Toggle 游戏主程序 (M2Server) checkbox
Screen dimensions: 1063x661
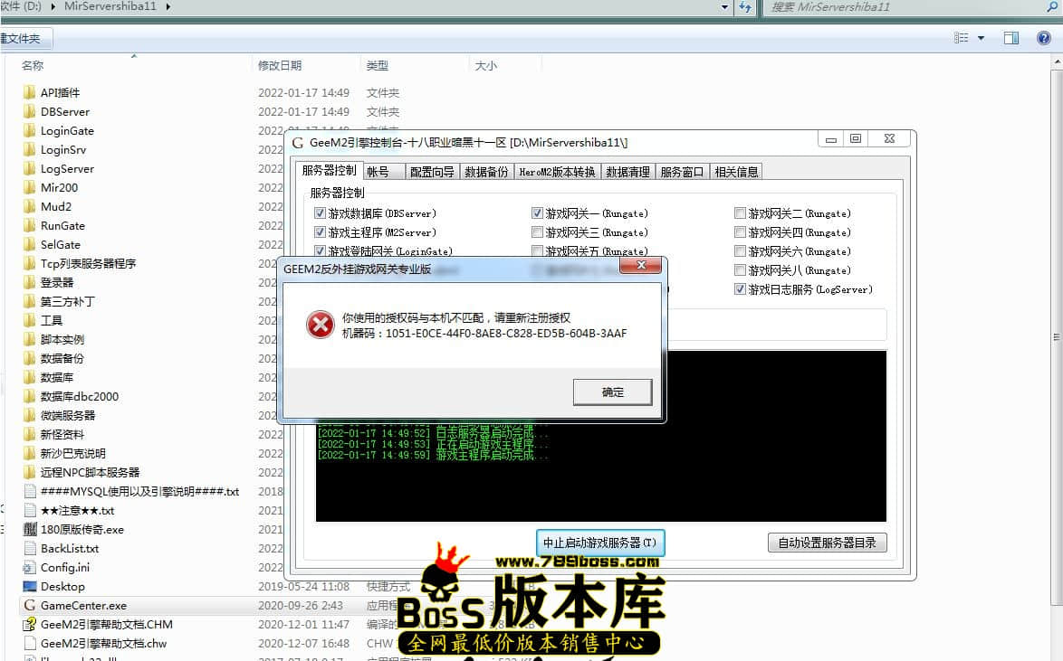[x=320, y=232]
